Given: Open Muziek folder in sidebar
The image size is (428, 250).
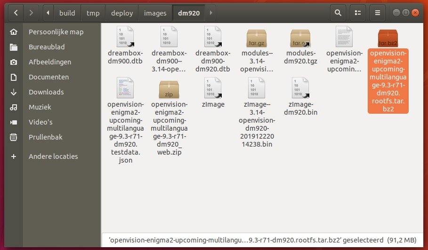Looking at the screenshot, I should (x=40, y=107).
